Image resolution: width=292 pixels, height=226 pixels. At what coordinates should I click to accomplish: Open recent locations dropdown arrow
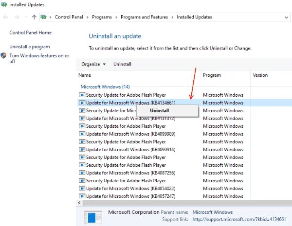(x=26, y=17)
